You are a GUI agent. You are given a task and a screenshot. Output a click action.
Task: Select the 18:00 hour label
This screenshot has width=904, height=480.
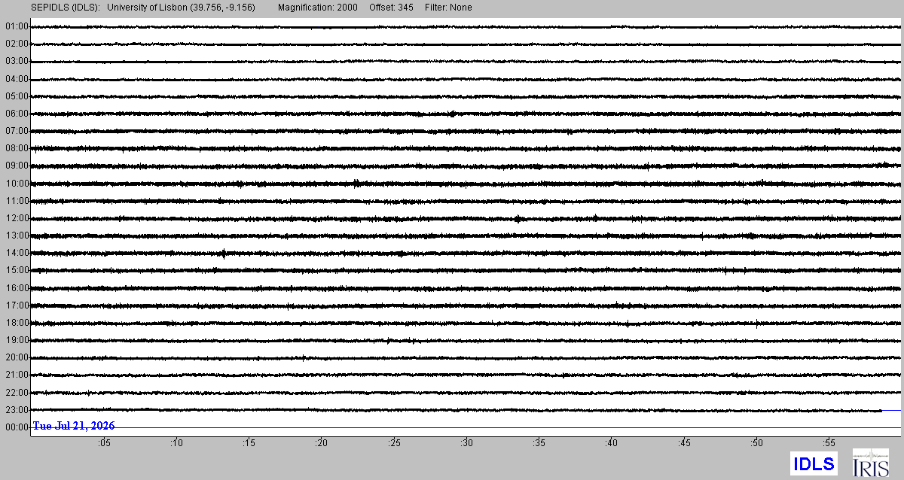[x=17, y=323]
